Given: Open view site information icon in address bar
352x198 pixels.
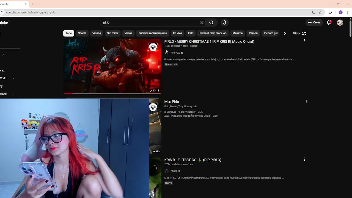Looking at the screenshot, I should tap(2, 12).
